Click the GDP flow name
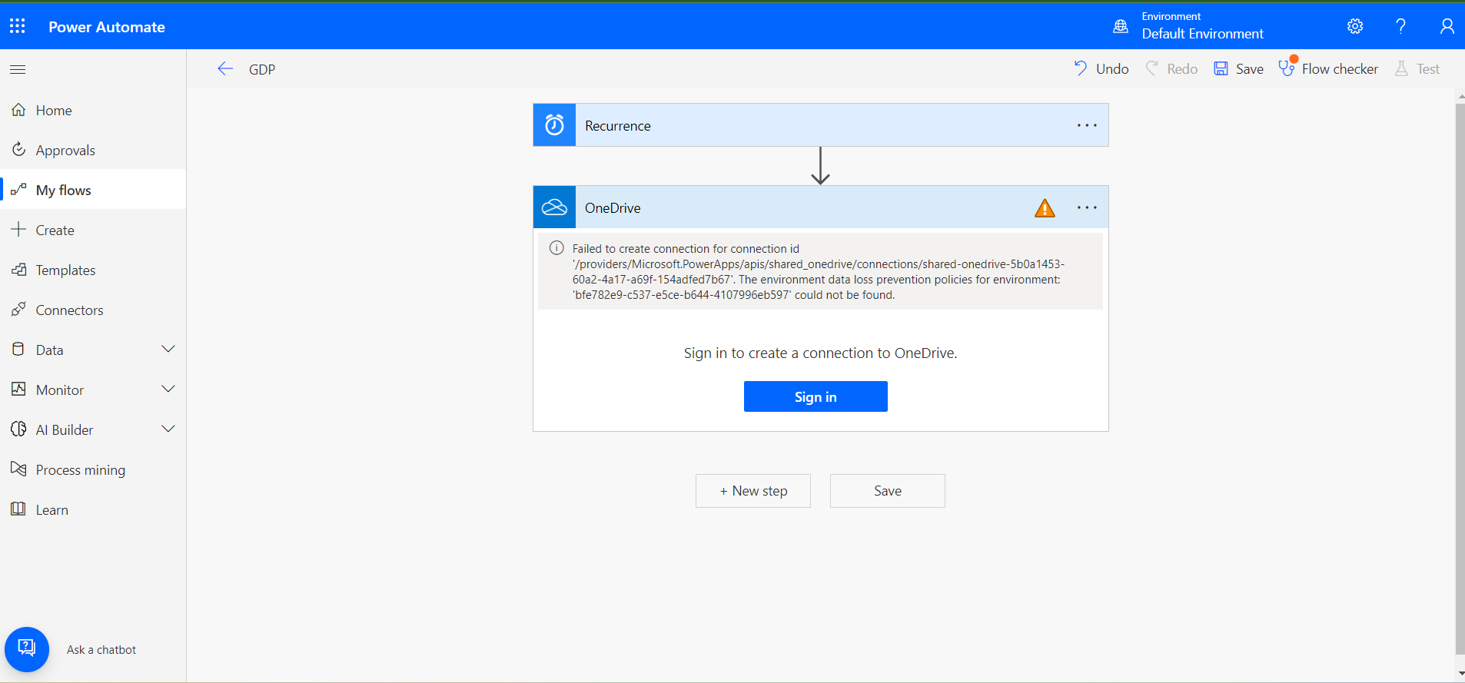Image resolution: width=1465 pixels, height=683 pixels. [x=262, y=69]
